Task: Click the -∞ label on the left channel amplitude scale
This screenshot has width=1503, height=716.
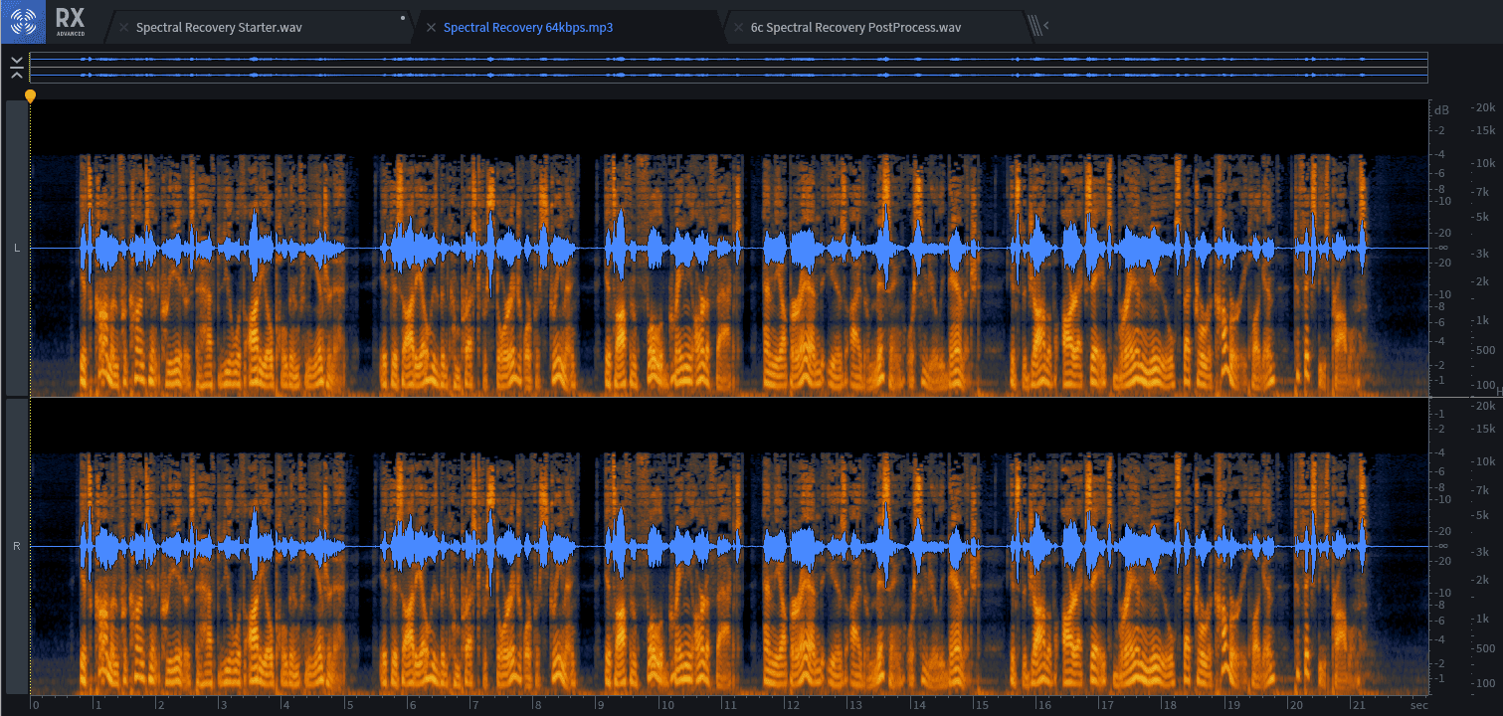Action: coord(1441,248)
